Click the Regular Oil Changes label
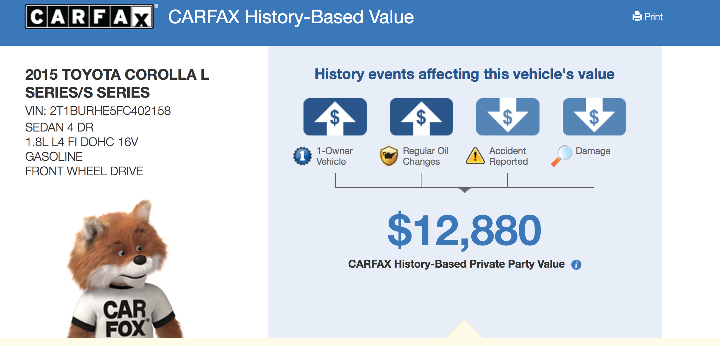The height and width of the screenshot is (346, 720). coord(425,156)
